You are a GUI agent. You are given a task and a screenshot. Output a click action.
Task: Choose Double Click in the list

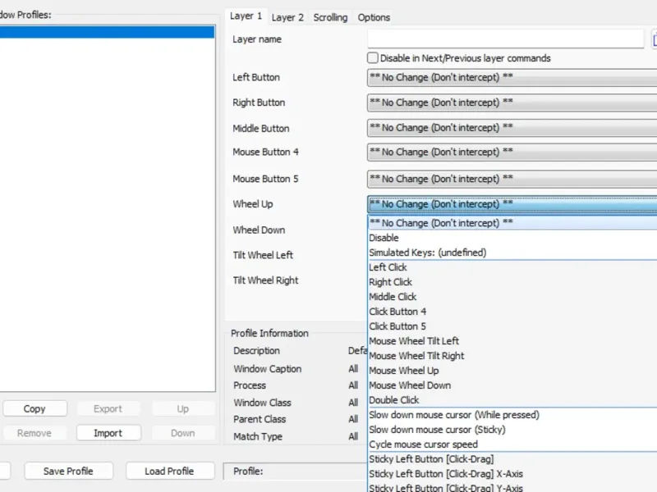[512, 400]
